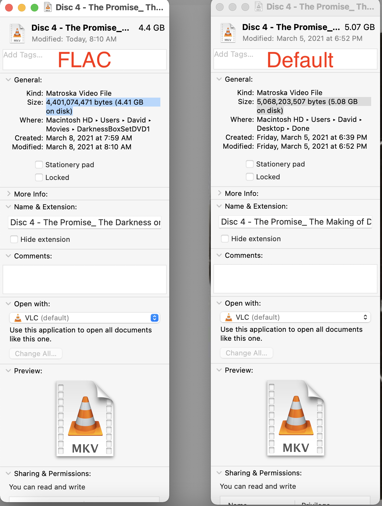
Task: Click the MKV file icon in FLAC window header
Action: pyautogui.click(x=17, y=33)
